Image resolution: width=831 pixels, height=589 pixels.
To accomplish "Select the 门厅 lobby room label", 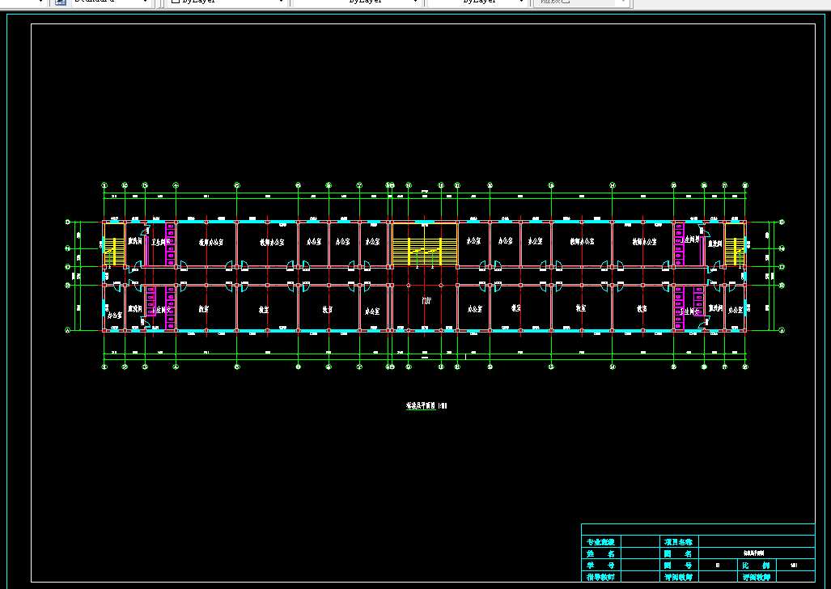I will click(x=426, y=301).
